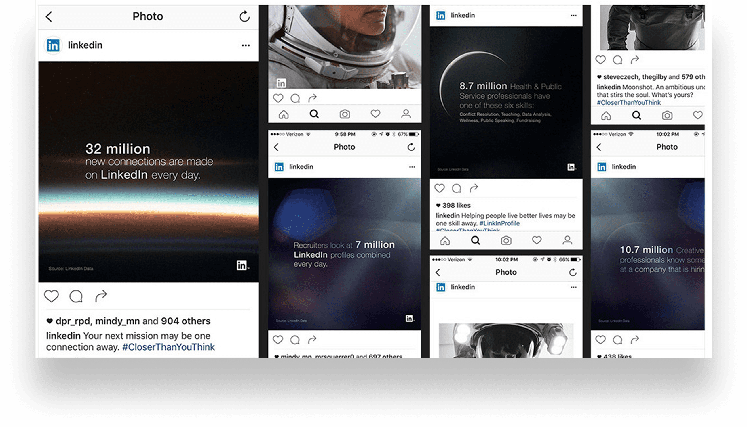Like the 8.7 million Health professionals post
This screenshot has height=427, width=747.
[439, 188]
